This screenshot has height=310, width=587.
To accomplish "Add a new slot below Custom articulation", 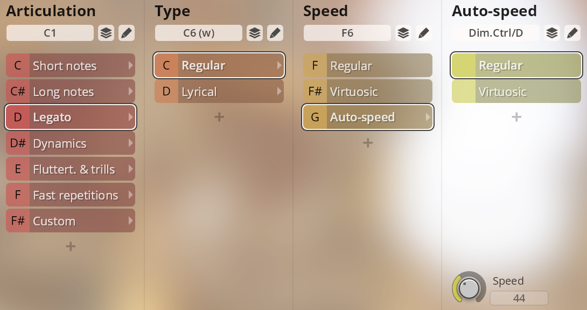I will 71,246.
